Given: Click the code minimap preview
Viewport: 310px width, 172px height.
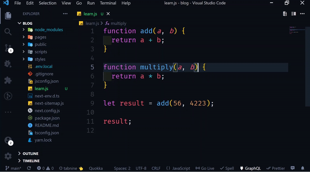Looking at the screenshot, I should click(x=296, y=30).
